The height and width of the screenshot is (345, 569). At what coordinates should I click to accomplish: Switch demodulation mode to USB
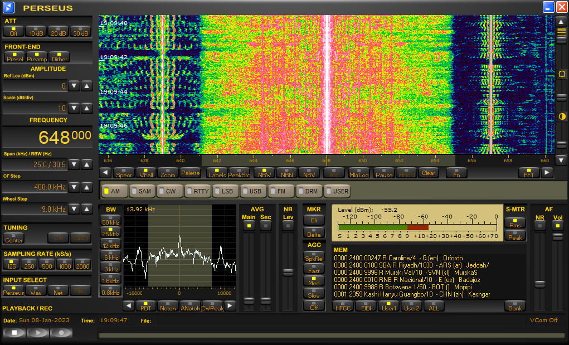click(254, 191)
